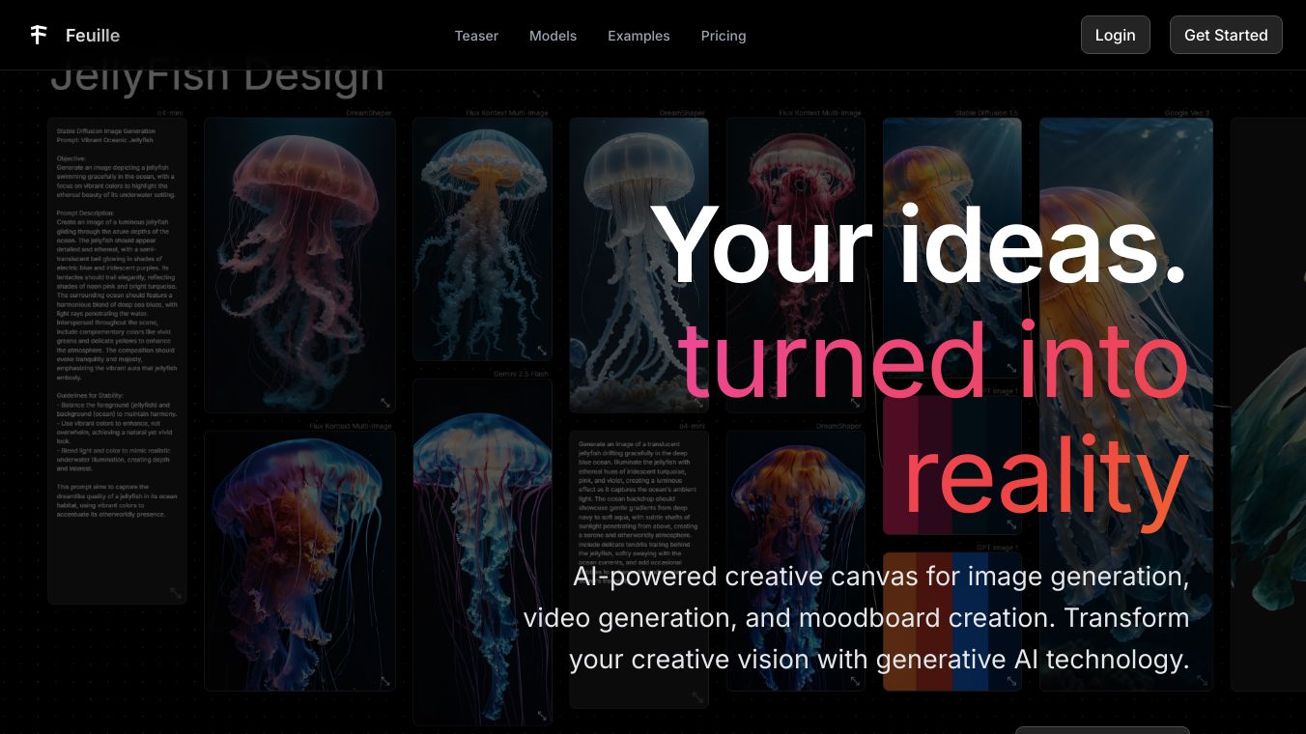Screen dimensions: 1306x734
Task: Pick the orange stripe in lower GPT palette
Action: click(x=900, y=621)
